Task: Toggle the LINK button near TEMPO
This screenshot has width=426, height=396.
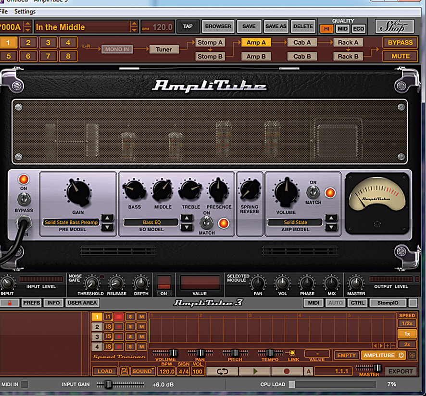Action: pyautogui.click(x=292, y=353)
